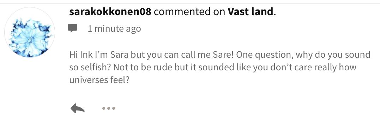Click the dark chat bubble beside the timestamp
This screenshot has height=127, width=380.
point(72,28)
